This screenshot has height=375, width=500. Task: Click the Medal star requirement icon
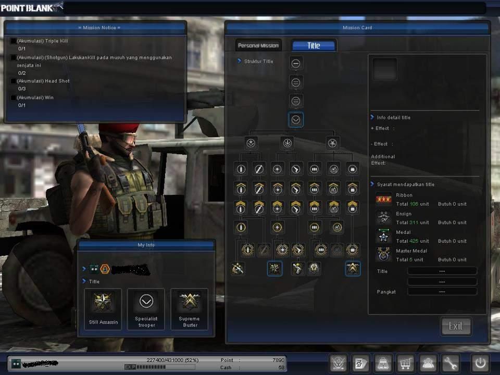[384, 236]
